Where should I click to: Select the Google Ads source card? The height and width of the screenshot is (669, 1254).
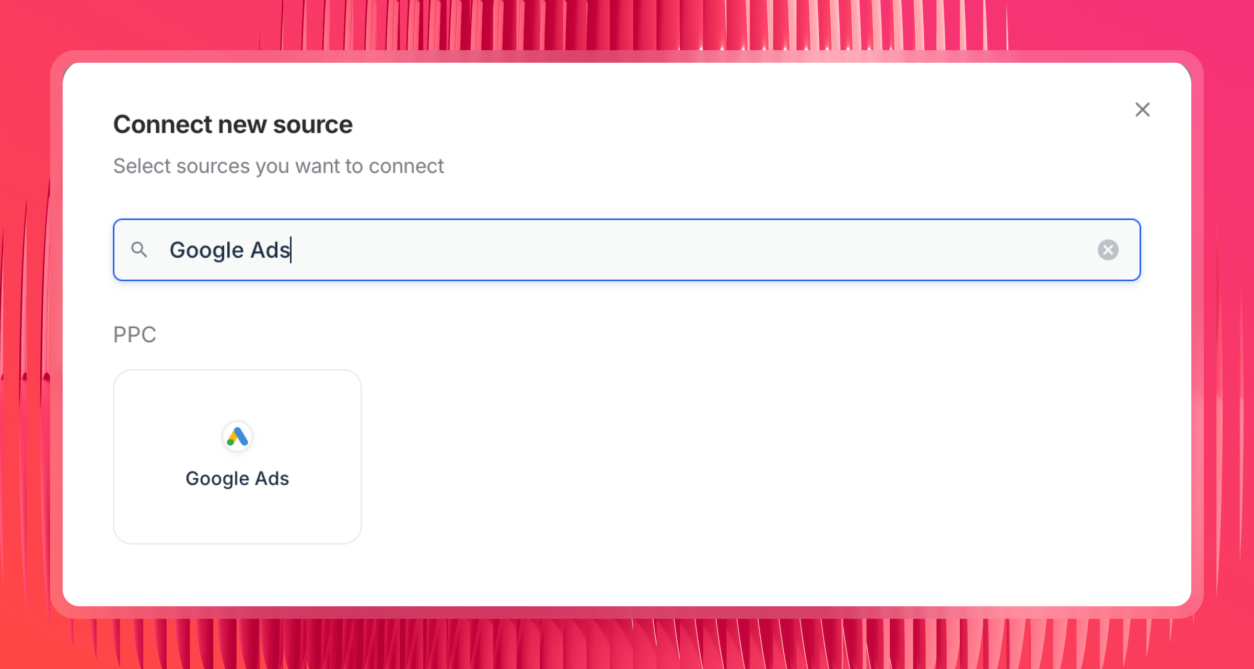coord(238,457)
